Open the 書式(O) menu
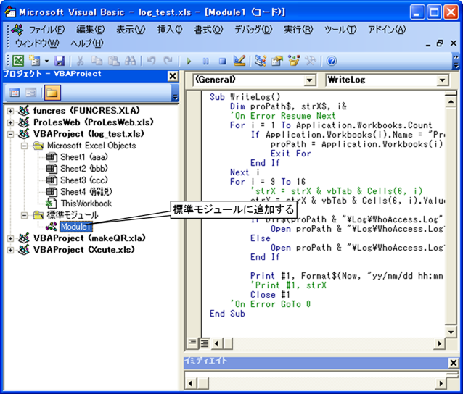463x394 pixels. (x=208, y=30)
